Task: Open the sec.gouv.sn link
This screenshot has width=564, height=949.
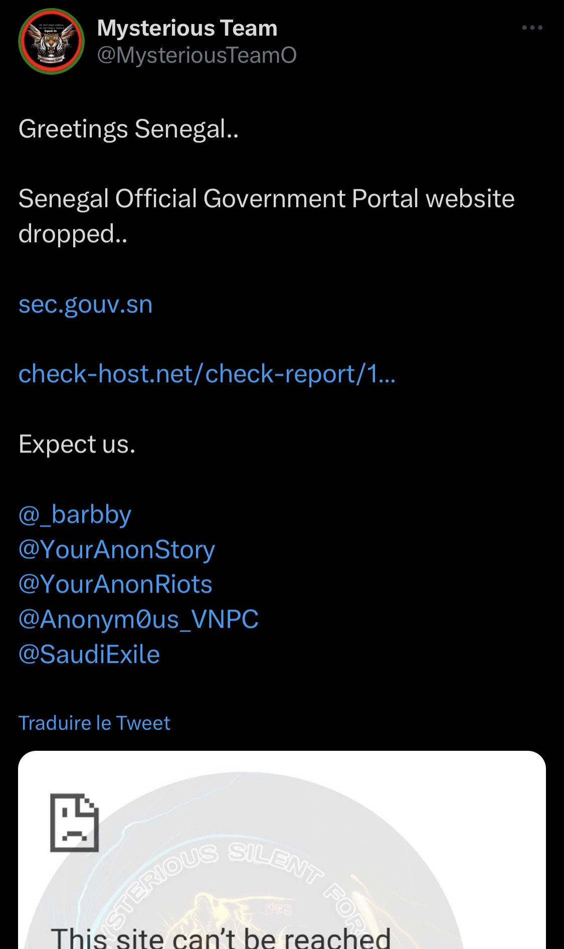Action: click(x=86, y=304)
